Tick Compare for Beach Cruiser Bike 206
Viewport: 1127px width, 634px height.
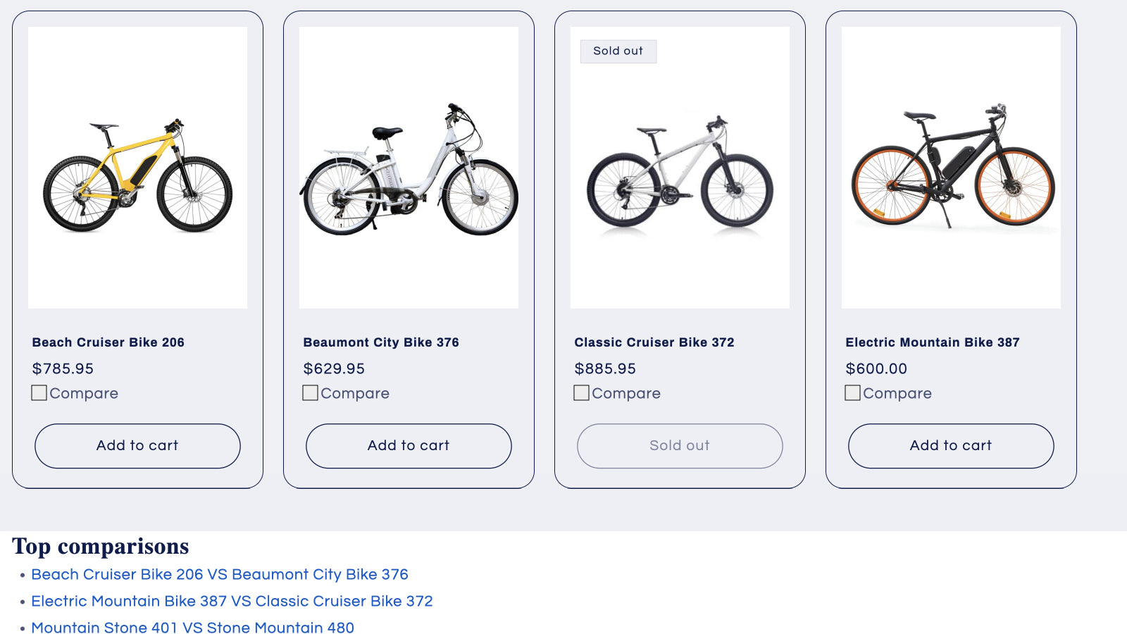click(x=39, y=393)
